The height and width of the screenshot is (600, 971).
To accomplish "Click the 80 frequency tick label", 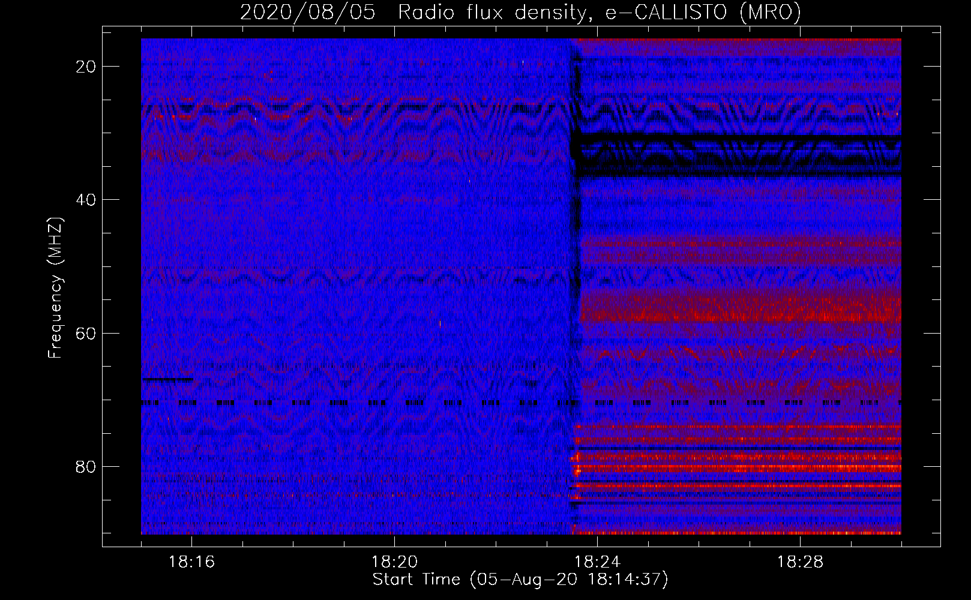I will (x=86, y=467).
